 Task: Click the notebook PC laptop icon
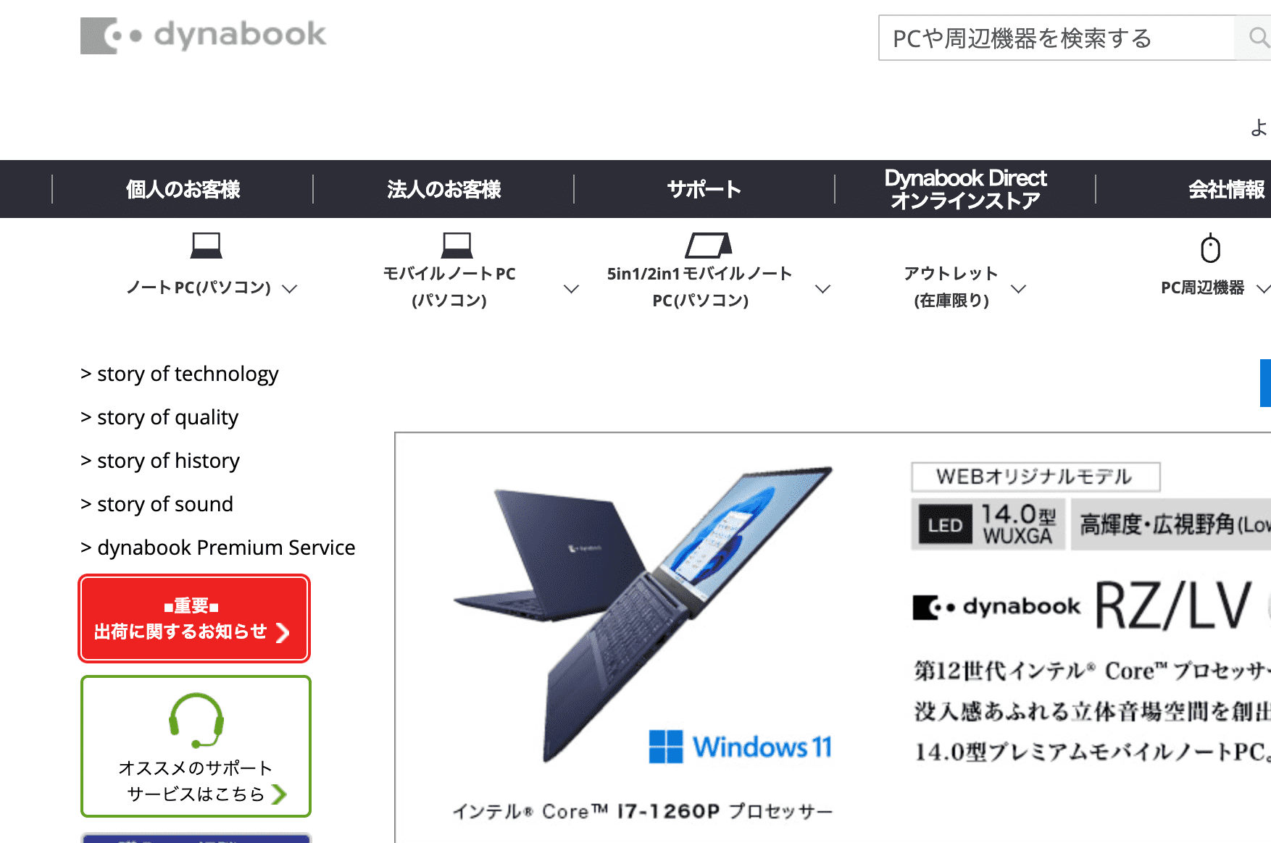(x=207, y=246)
